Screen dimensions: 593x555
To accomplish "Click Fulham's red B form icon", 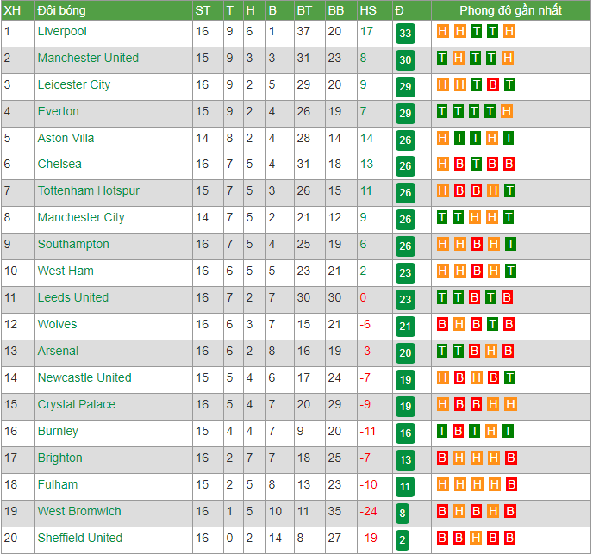I will [x=511, y=484].
